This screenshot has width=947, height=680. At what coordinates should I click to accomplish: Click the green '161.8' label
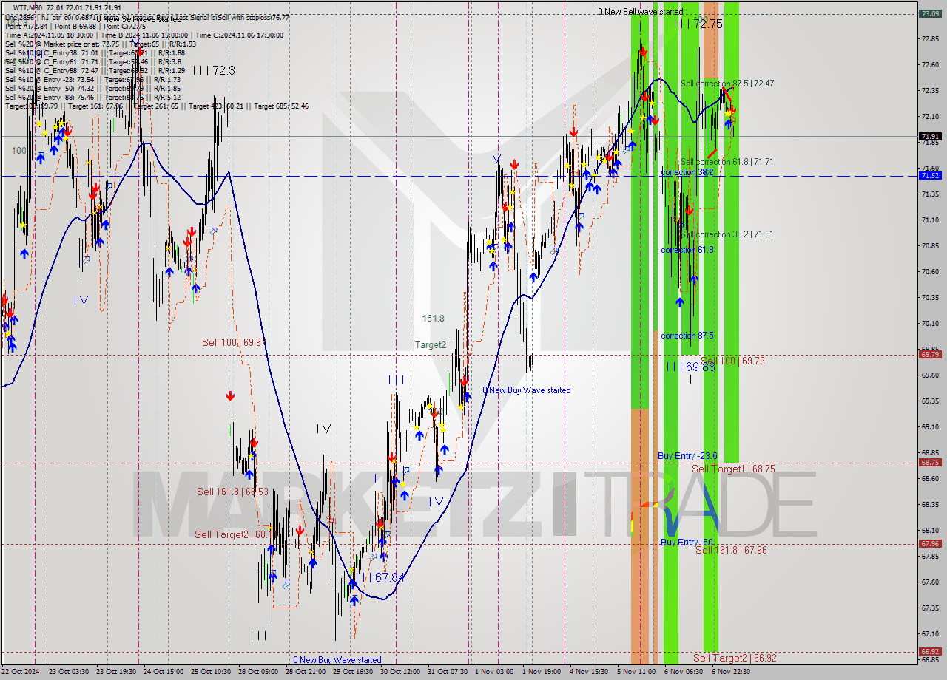434,319
